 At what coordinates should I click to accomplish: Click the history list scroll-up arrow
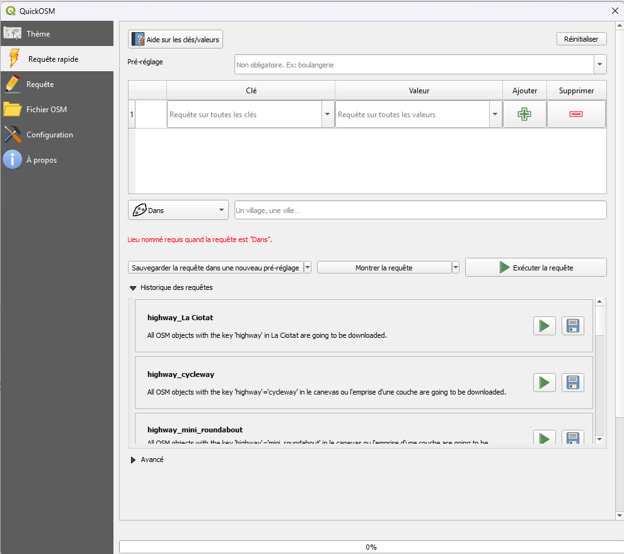[599, 302]
